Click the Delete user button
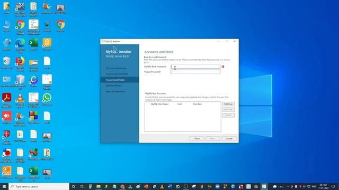The height and width of the screenshot is (190, 339). [x=228, y=115]
